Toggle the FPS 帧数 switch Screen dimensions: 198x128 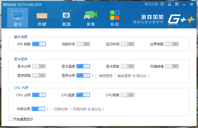(39, 44)
